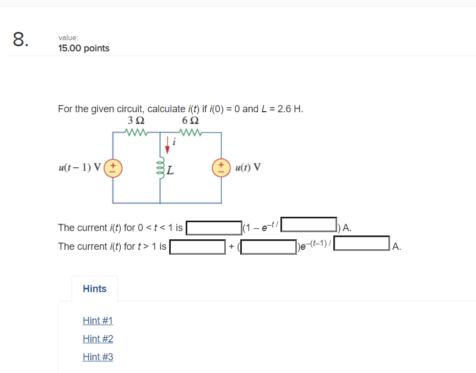Click the first blank for current 0 < t < 1
476x373 pixels.
tap(213, 227)
